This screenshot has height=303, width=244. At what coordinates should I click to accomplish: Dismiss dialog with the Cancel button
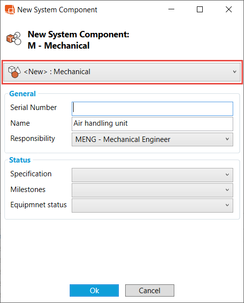pyautogui.click(x=150, y=290)
